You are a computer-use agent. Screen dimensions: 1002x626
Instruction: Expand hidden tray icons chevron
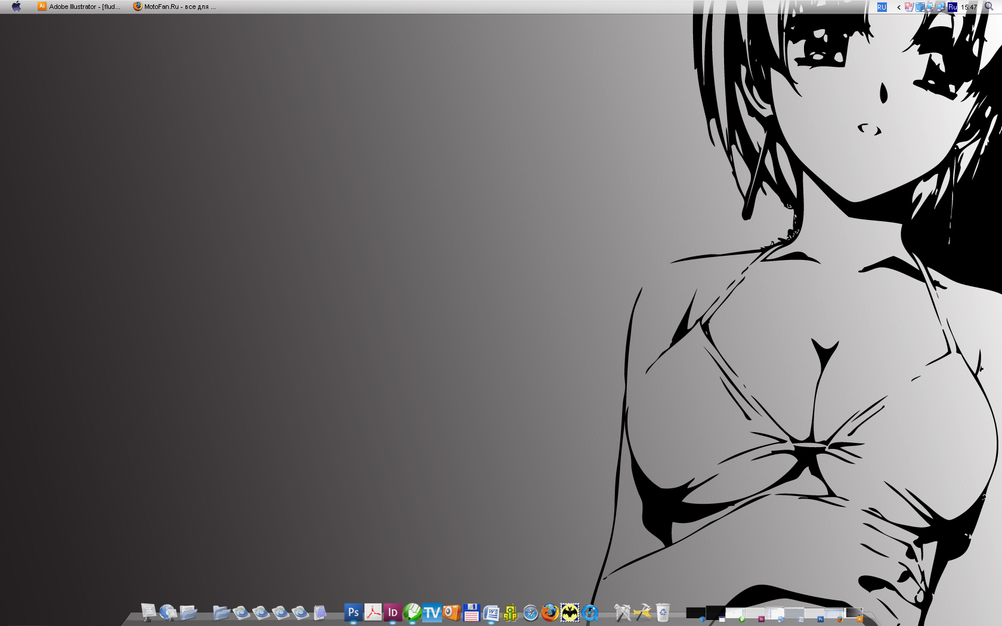(x=899, y=7)
